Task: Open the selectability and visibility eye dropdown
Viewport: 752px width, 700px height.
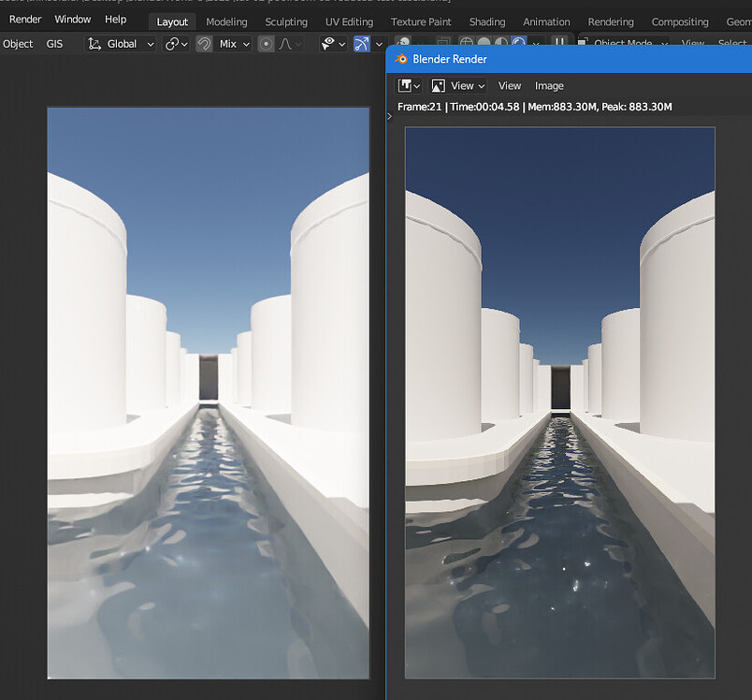Action: click(x=333, y=44)
